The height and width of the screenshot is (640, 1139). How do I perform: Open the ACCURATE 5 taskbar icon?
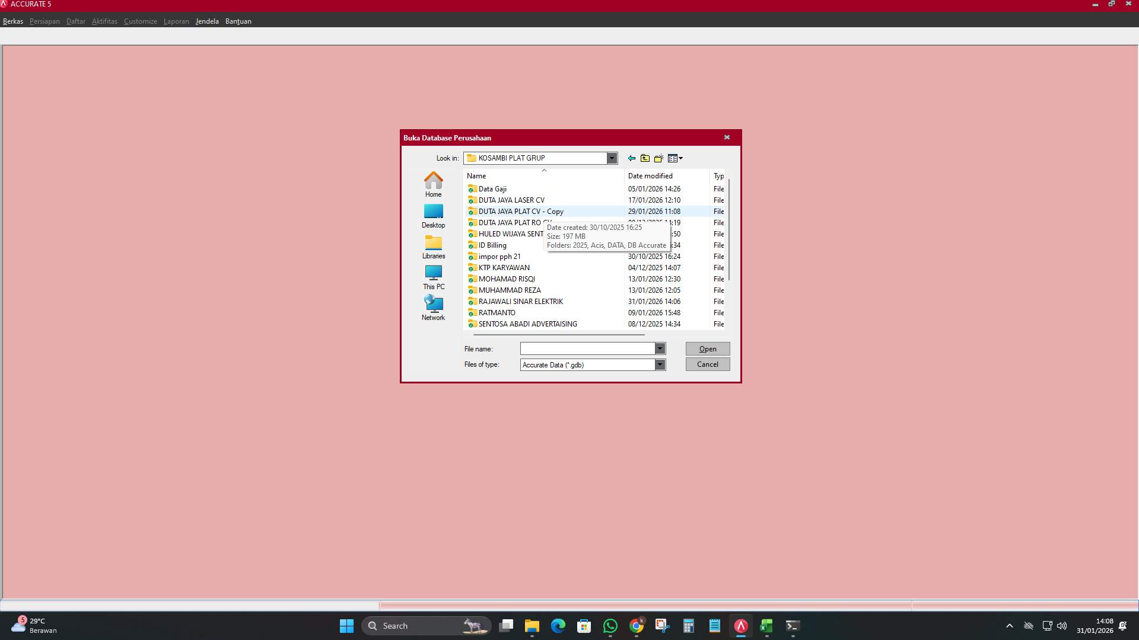click(740, 625)
